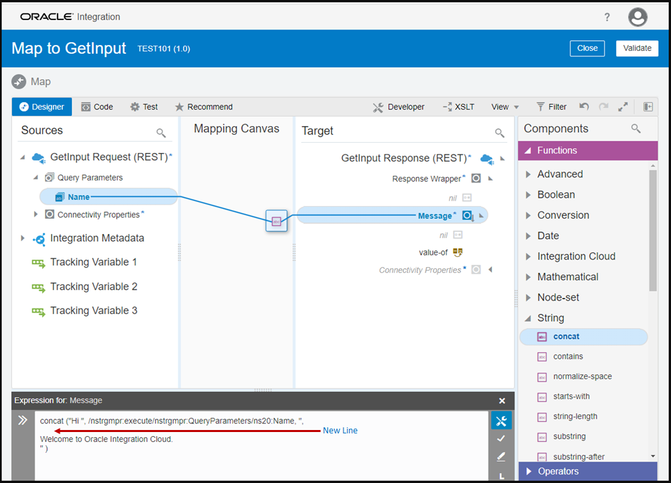Open the user profile avatar menu

click(637, 17)
